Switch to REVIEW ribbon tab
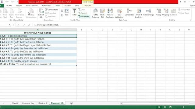This screenshot has height=109, width=195. (68, 6)
